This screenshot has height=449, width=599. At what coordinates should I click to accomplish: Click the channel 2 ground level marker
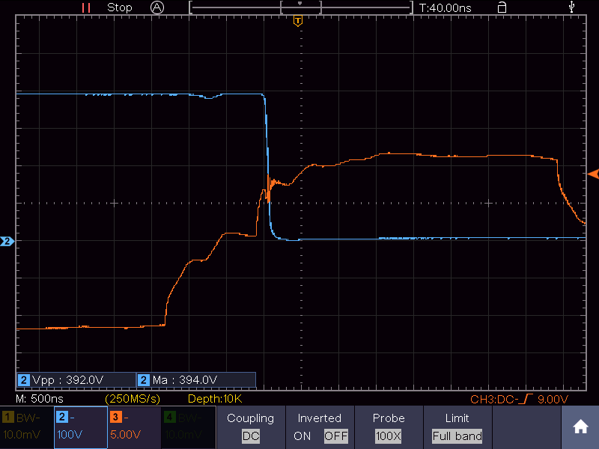7,241
